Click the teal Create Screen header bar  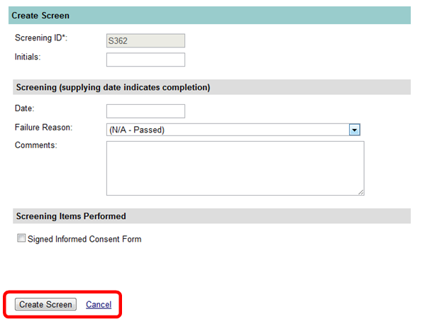coord(210,16)
